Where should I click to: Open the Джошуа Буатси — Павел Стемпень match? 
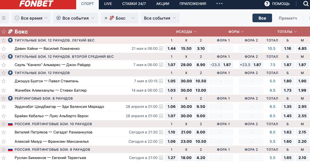pyautogui.click(x=47, y=81)
